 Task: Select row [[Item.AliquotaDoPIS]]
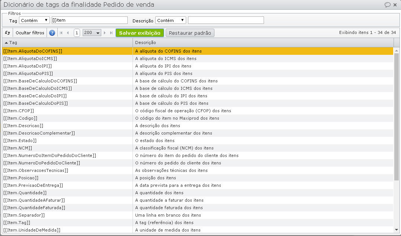tap(198, 73)
